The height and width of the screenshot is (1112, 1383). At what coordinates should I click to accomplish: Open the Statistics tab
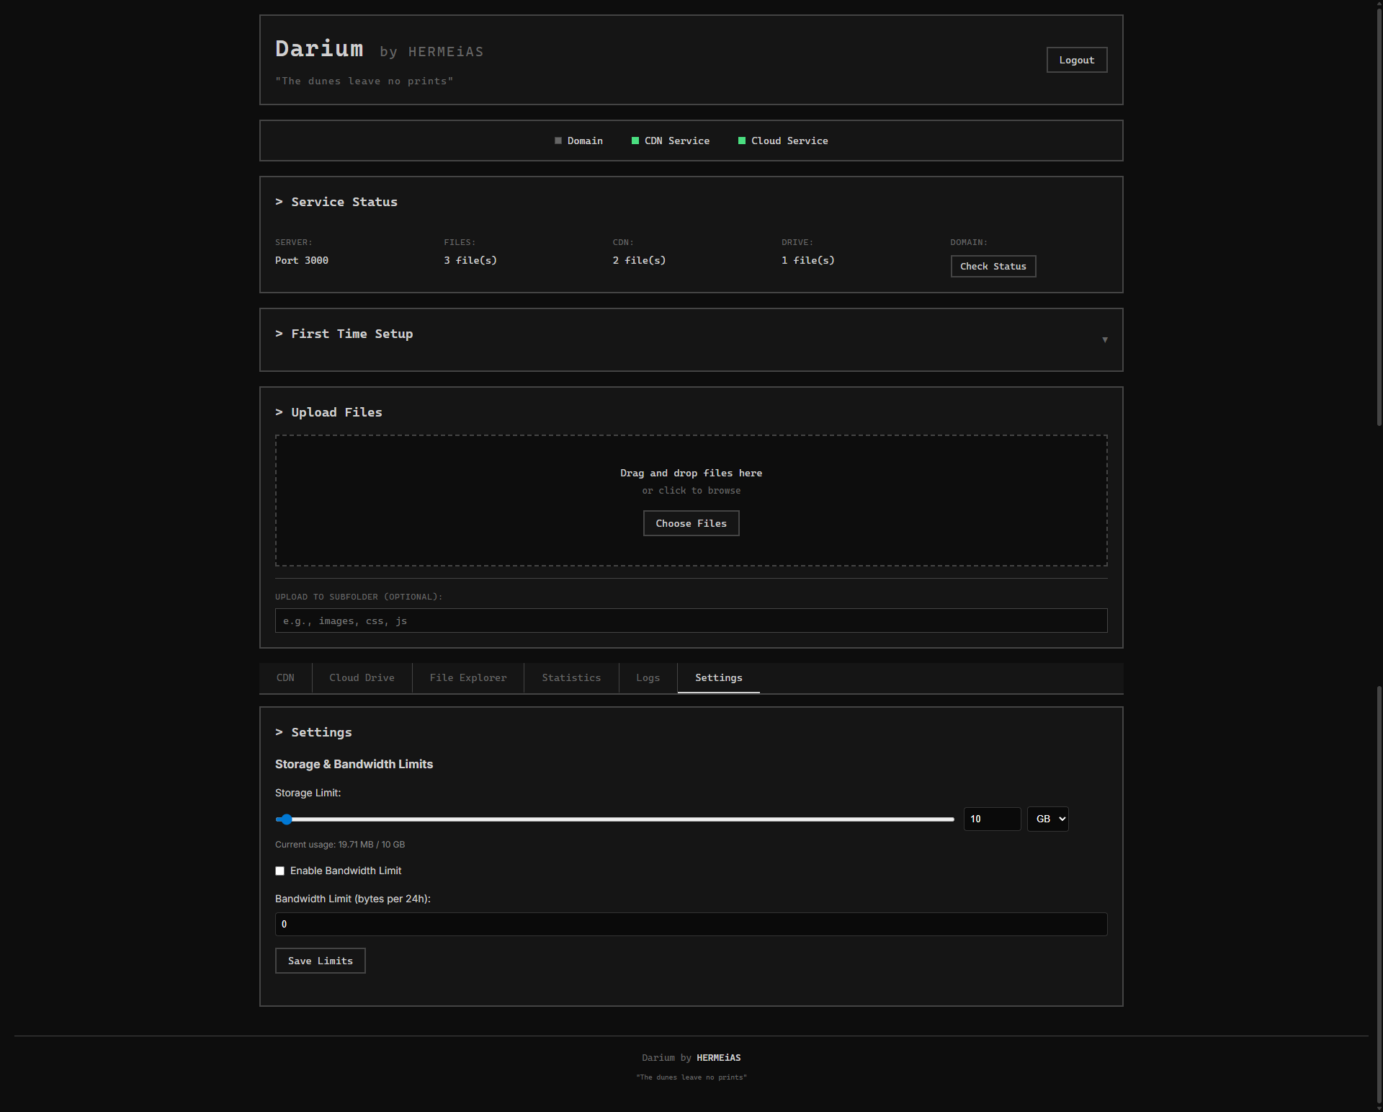(570, 677)
